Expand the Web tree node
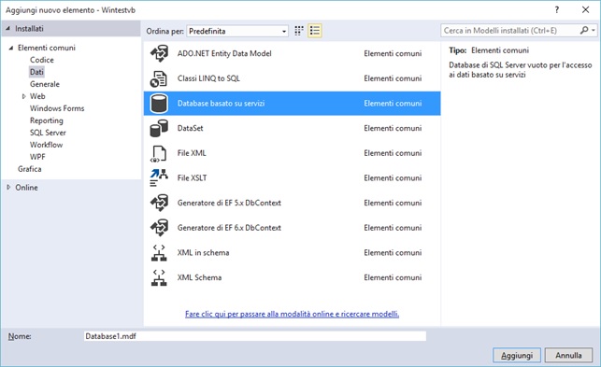 [23, 96]
